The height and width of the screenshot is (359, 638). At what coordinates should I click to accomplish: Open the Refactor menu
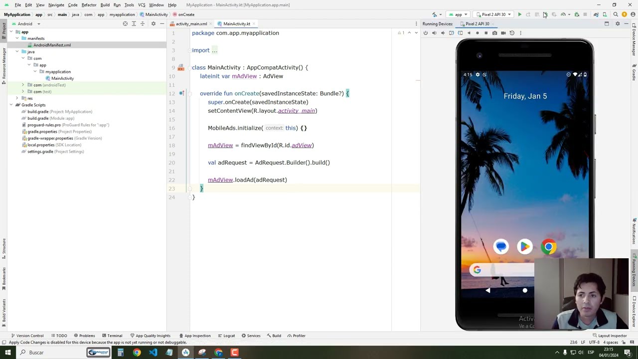click(89, 5)
